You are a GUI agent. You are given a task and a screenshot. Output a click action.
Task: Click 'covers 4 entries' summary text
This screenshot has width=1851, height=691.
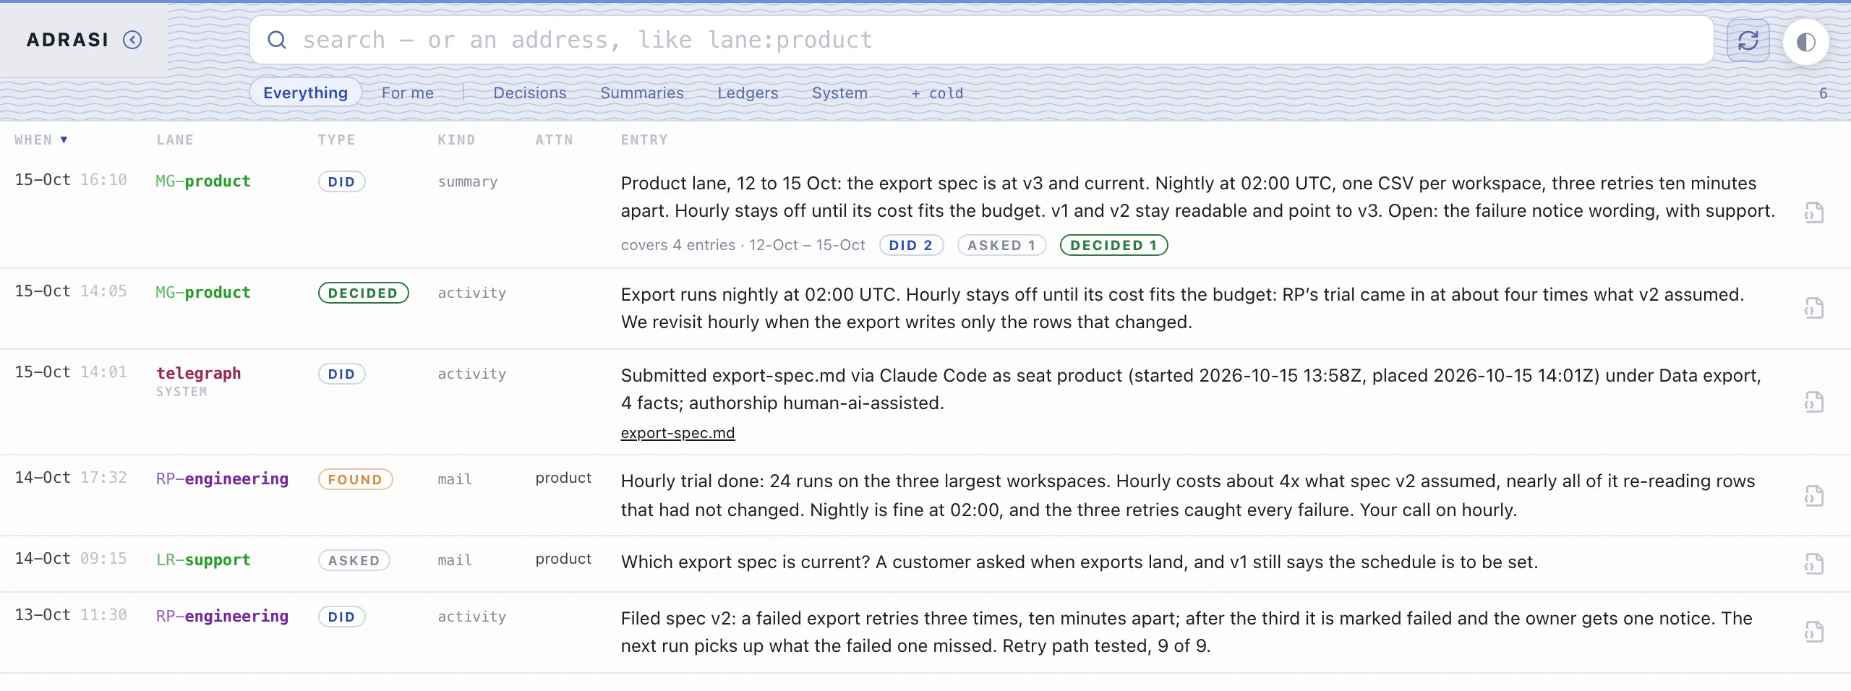click(677, 245)
